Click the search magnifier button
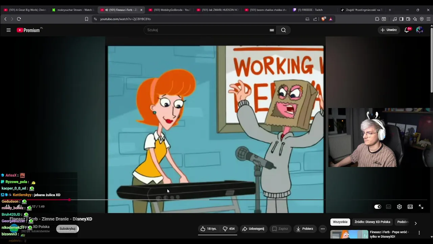The image size is (433, 244). point(283,30)
